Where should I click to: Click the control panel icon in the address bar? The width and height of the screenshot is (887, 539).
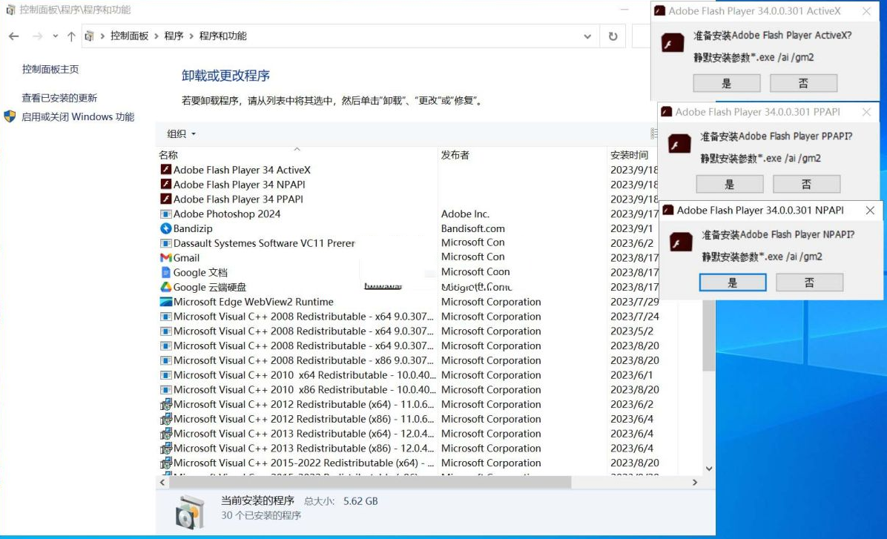tap(90, 36)
